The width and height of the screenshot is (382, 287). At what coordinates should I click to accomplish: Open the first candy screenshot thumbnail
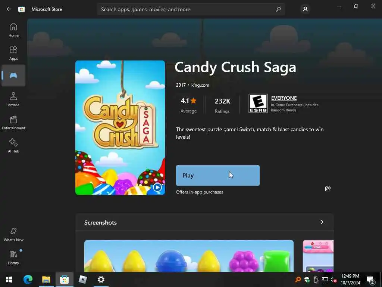pyautogui.click(x=189, y=256)
